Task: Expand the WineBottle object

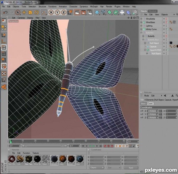Action: 141,19
